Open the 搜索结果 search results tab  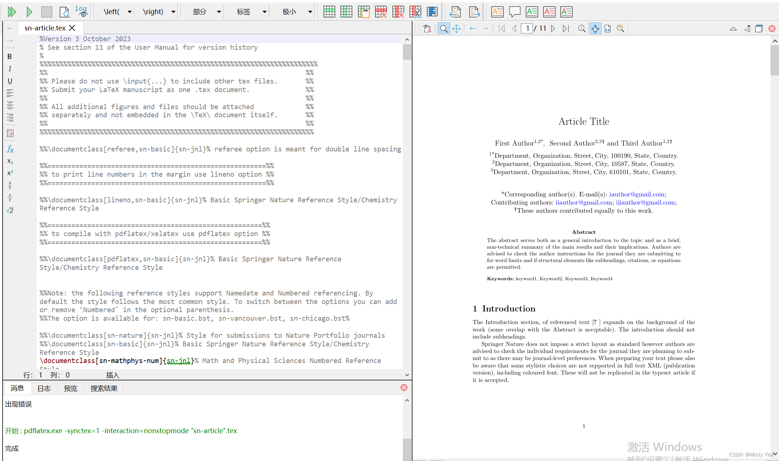pyautogui.click(x=104, y=388)
